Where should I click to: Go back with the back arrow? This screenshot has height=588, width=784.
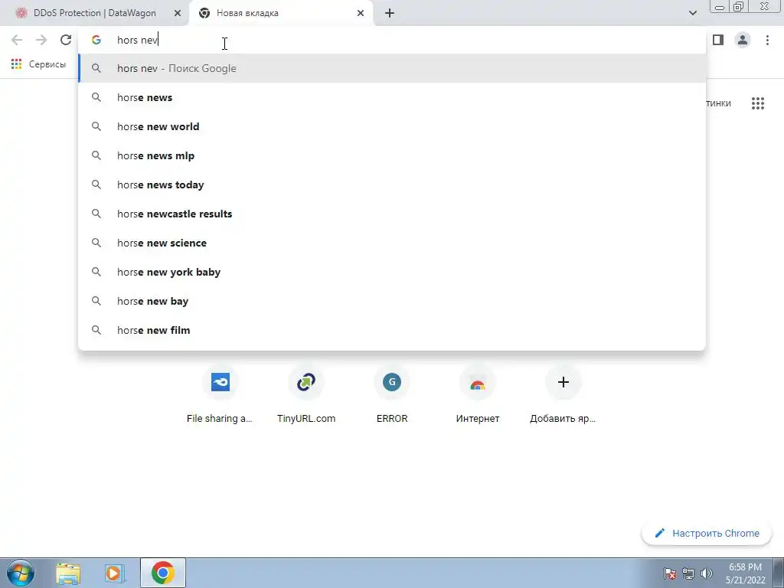tap(17, 40)
